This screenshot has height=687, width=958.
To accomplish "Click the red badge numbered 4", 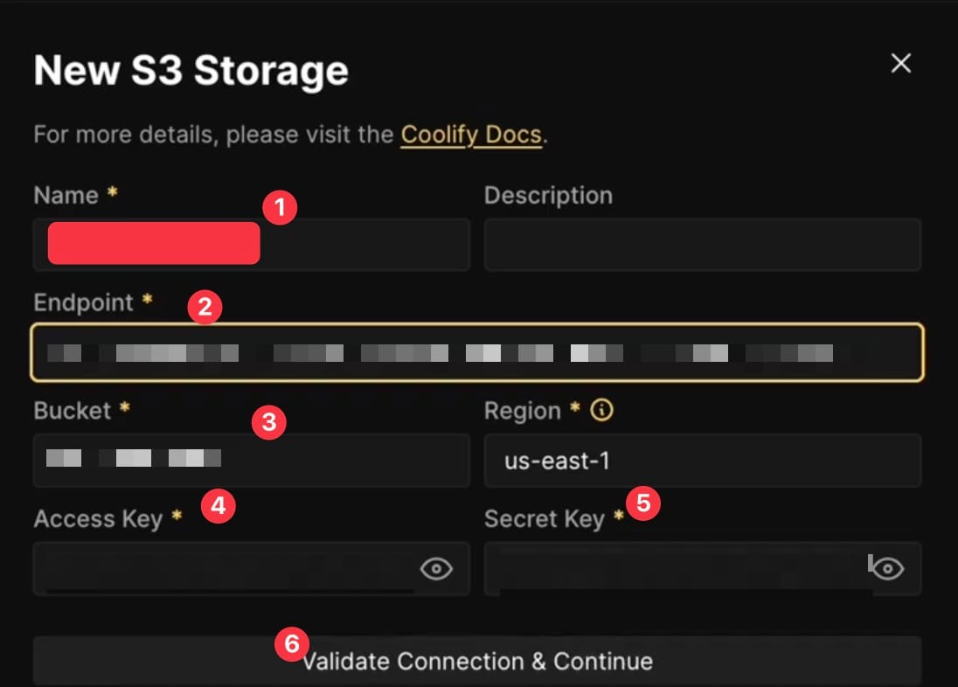I will tap(219, 506).
